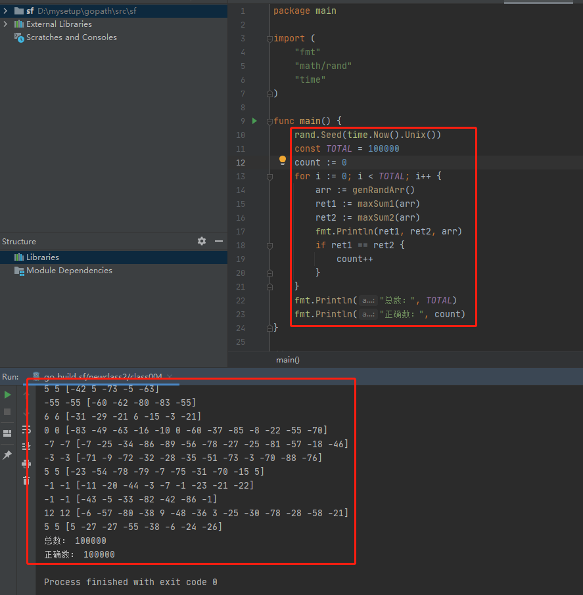Click the yellow light bulb intention icon
This screenshot has height=595, width=583.
pos(283,160)
